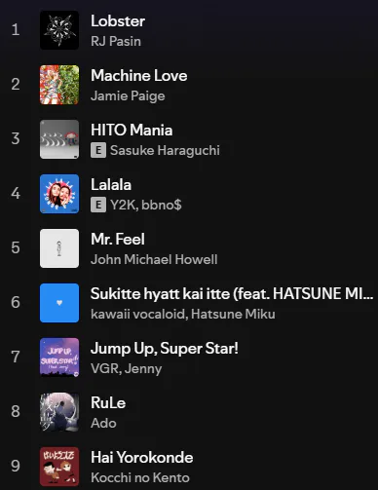Select the Machine Love album artwork
This screenshot has width=378, height=490.
(x=59, y=85)
